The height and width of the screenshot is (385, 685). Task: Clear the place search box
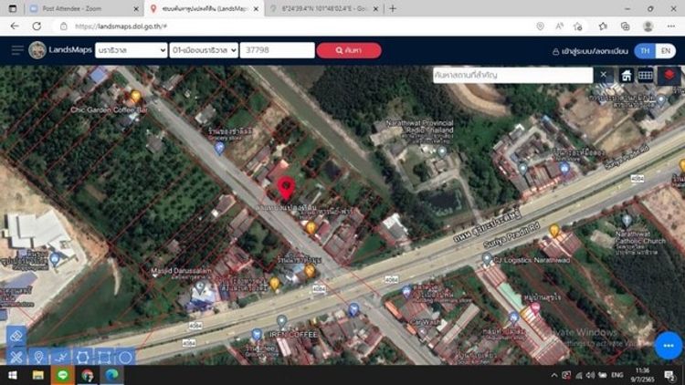tap(604, 75)
